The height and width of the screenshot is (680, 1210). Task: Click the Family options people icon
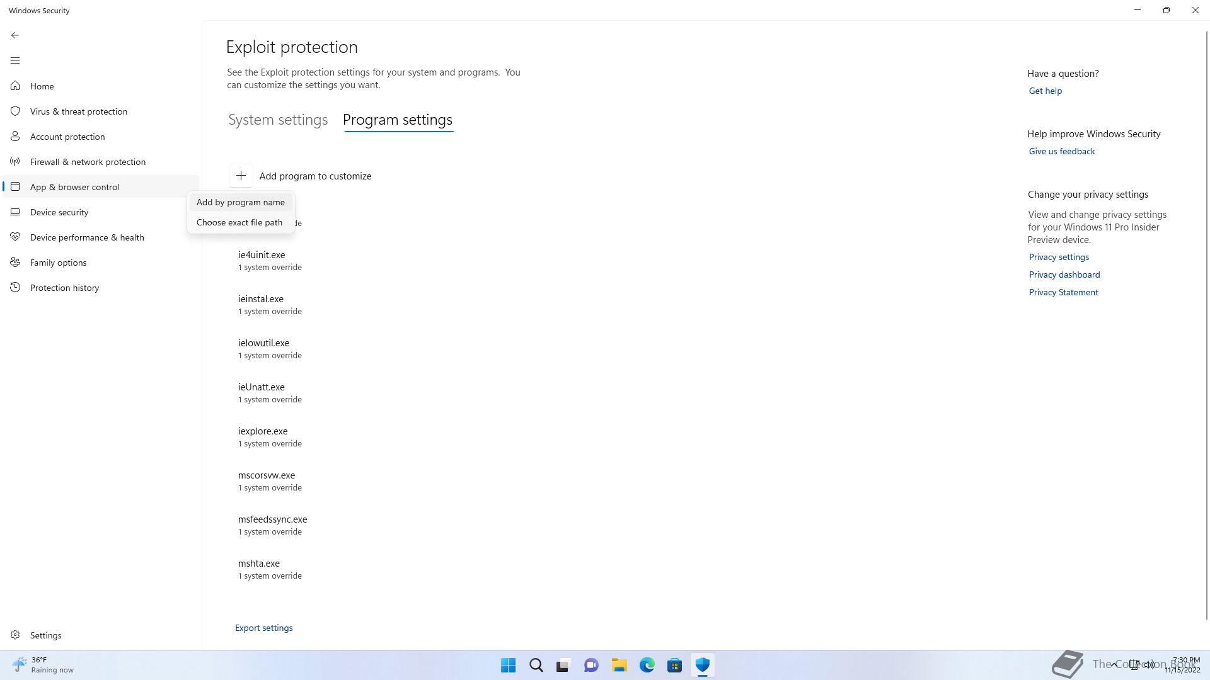click(15, 262)
